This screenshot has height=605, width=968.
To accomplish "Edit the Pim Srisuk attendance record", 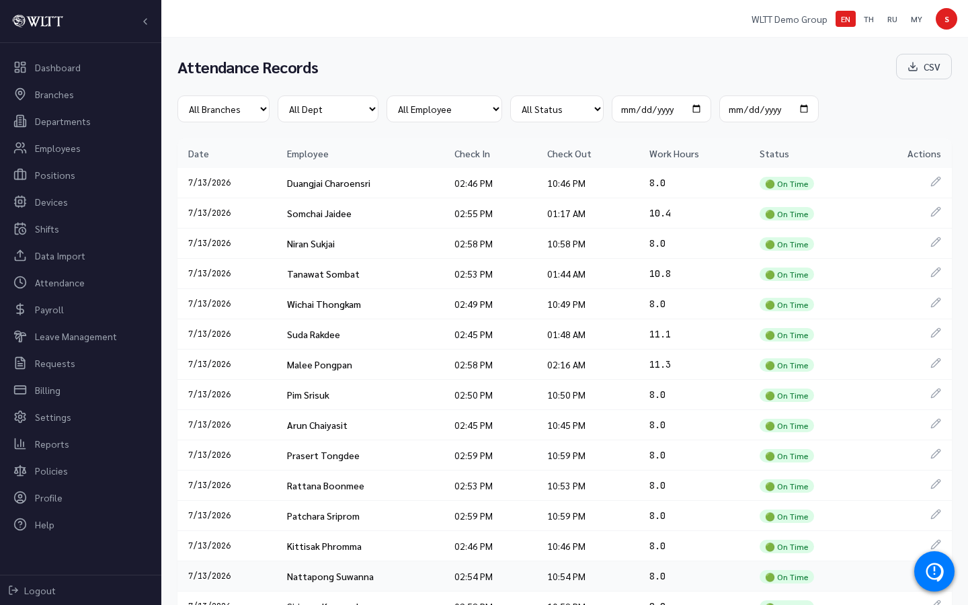I will (936, 393).
